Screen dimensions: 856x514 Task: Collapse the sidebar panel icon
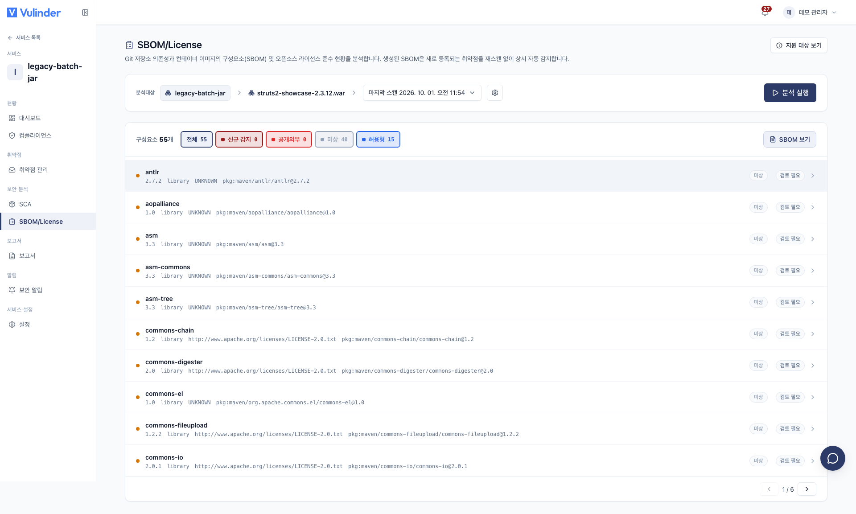85,12
